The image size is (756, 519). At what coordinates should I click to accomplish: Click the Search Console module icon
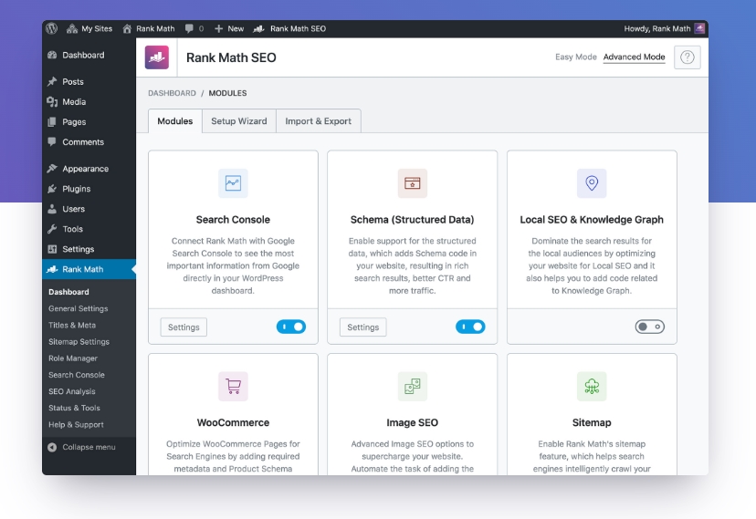point(233,183)
